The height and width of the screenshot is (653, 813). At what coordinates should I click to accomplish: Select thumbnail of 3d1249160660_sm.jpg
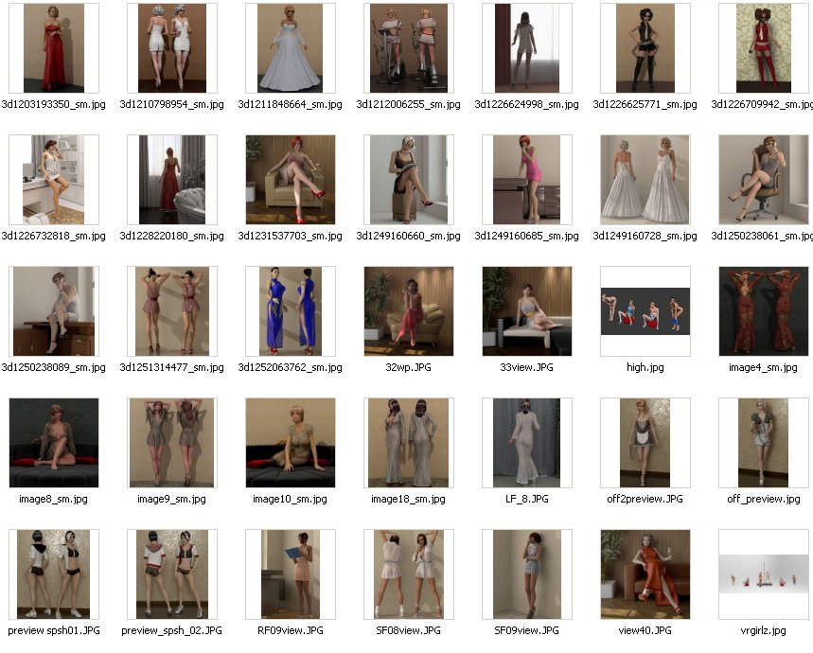[x=409, y=180]
